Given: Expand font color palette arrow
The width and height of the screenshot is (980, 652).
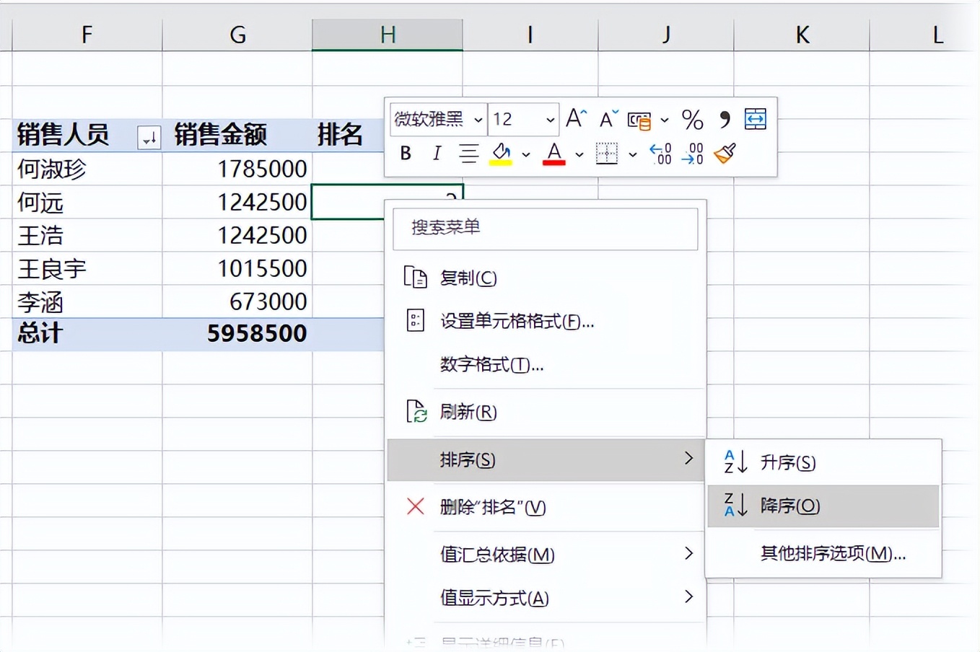Looking at the screenshot, I should click(x=579, y=154).
